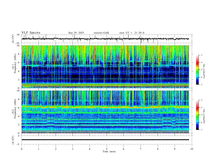Viewport: 216px width, 167px height.
Task: Click time axis tick label "7"
Action: 141,149
